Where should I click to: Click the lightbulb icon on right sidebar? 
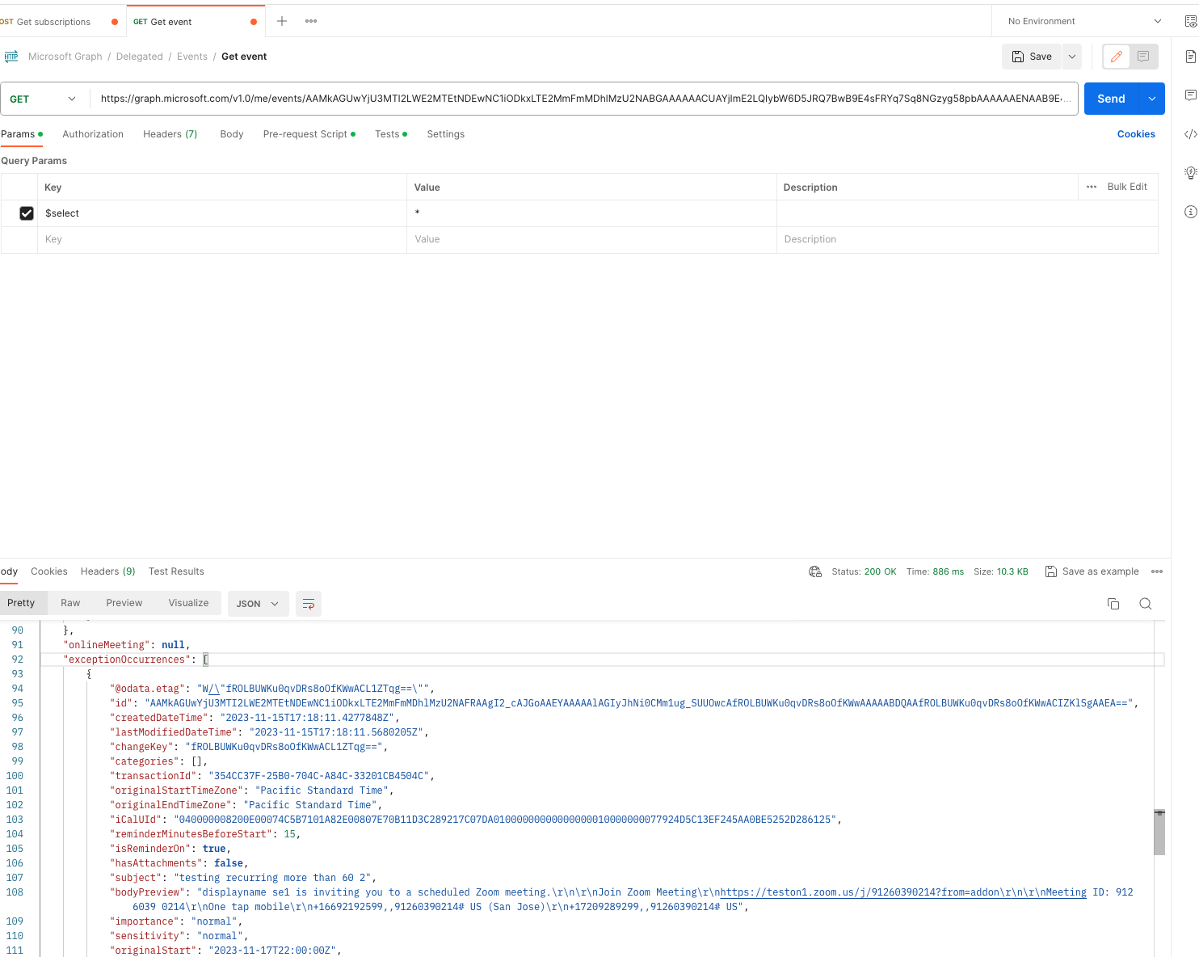point(1189,174)
